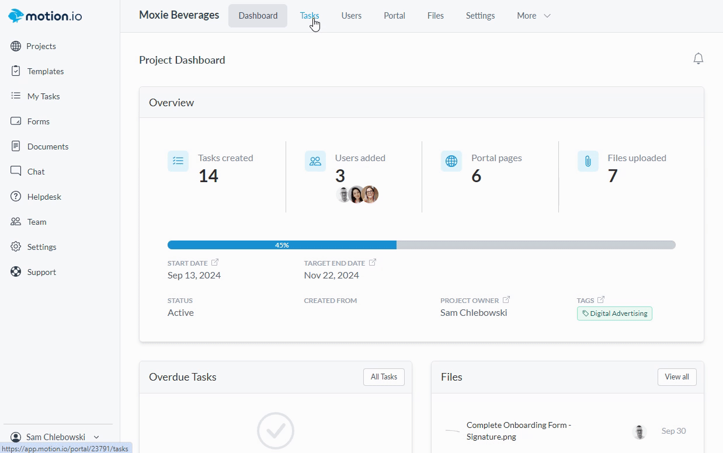Click the Tasks created list icon

click(178, 161)
